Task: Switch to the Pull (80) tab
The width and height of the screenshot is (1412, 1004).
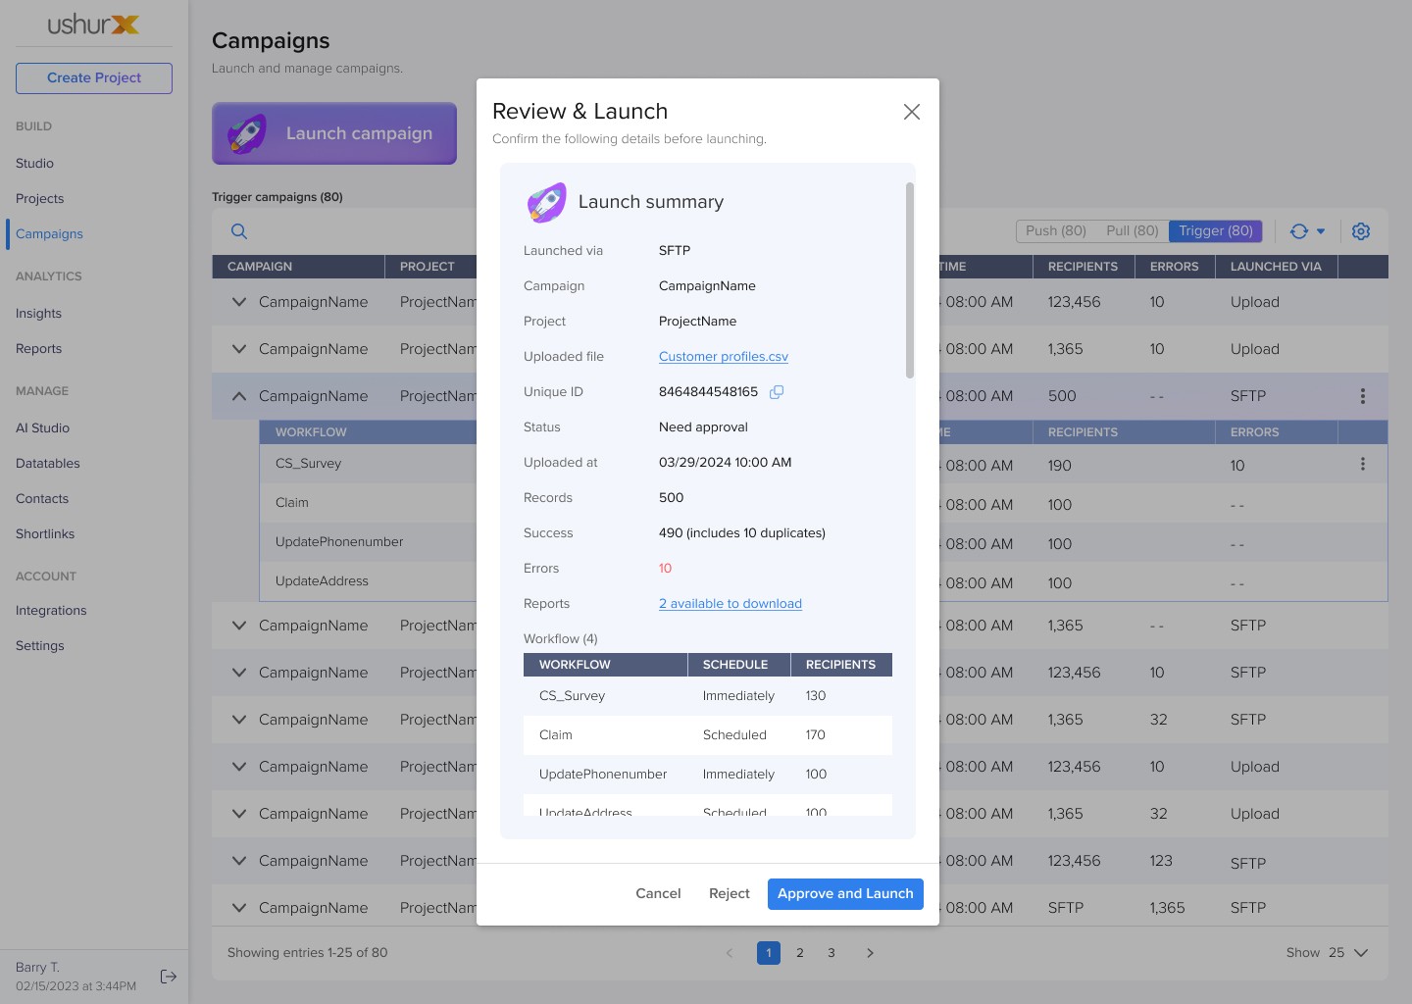Action: [1133, 231]
